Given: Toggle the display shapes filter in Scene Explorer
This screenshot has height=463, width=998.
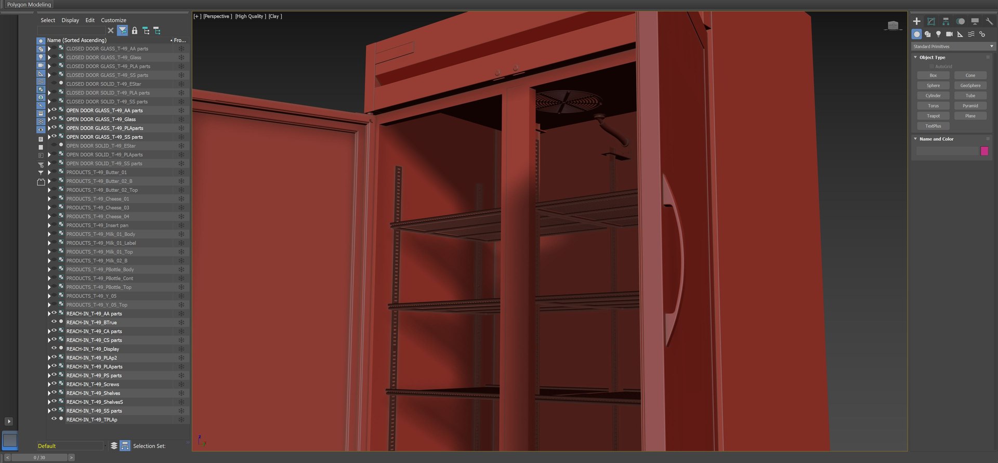Looking at the screenshot, I should 41,49.
